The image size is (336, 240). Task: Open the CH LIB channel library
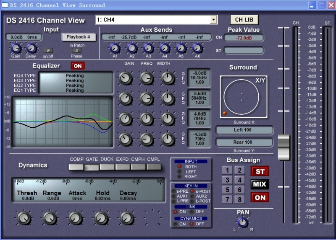click(244, 20)
